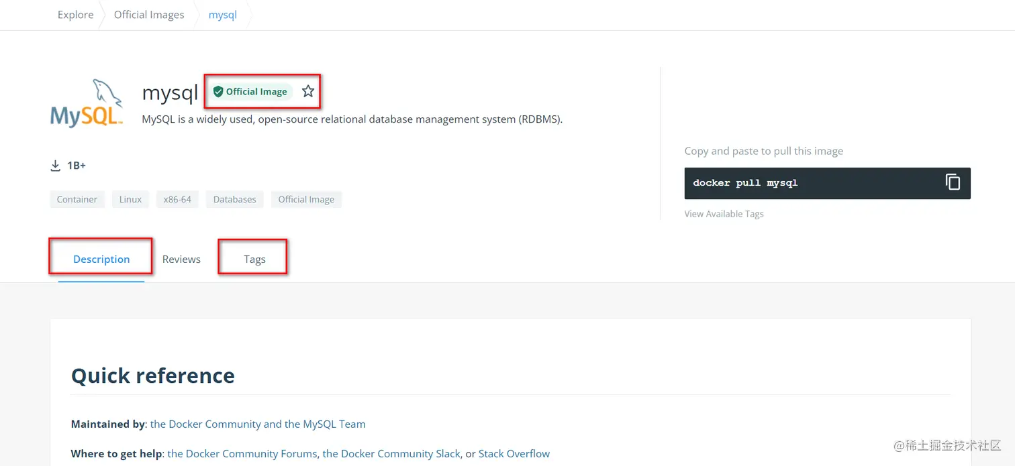1015x466 pixels.
Task: Click the mysql repository title
Action: [170, 93]
